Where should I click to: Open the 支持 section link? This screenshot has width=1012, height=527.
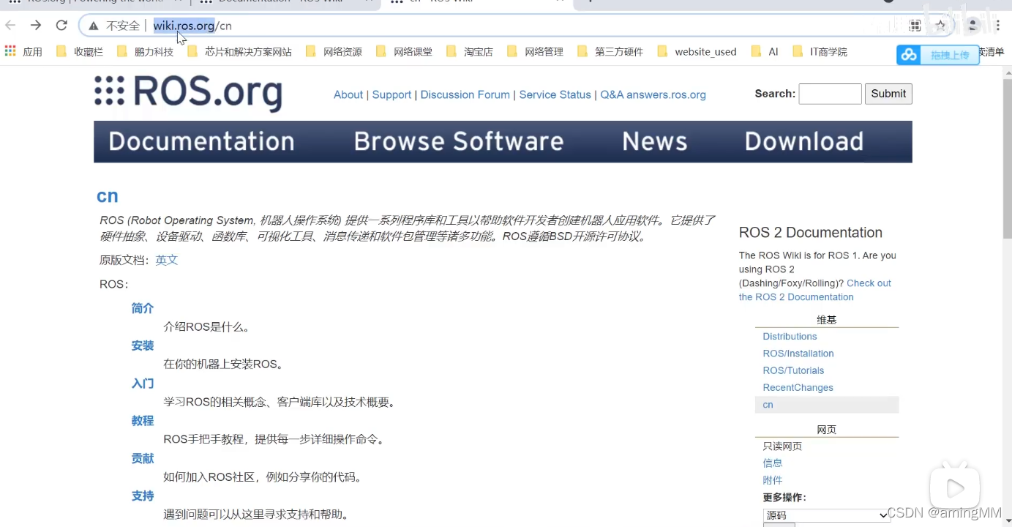(x=143, y=496)
